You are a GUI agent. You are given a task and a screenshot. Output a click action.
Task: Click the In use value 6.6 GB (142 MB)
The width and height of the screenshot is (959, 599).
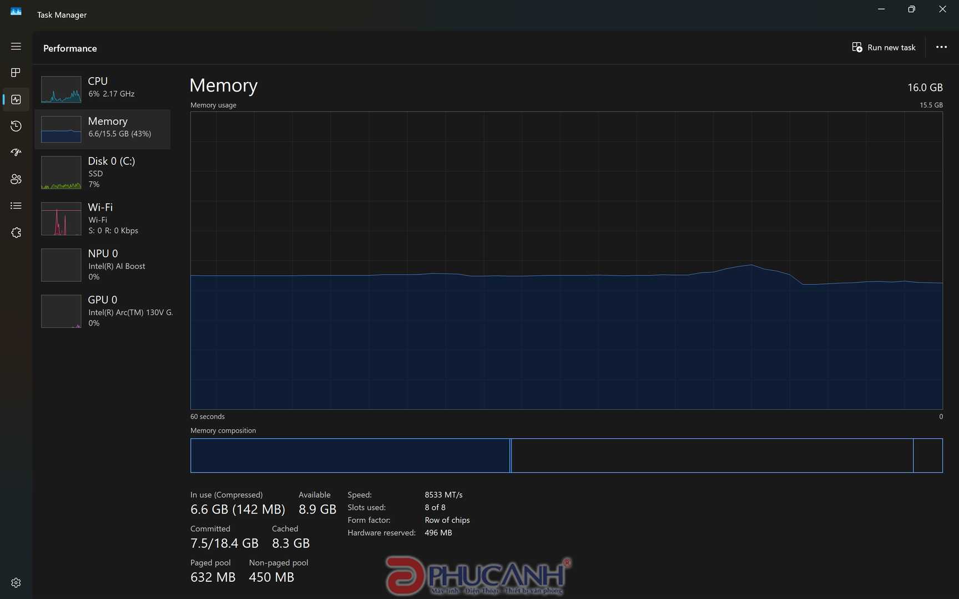pos(238,509)
